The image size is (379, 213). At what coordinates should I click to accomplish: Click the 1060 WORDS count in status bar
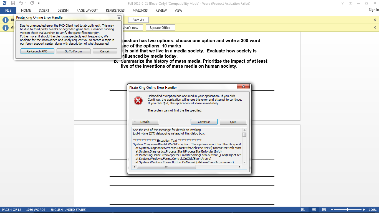[36, 210]
